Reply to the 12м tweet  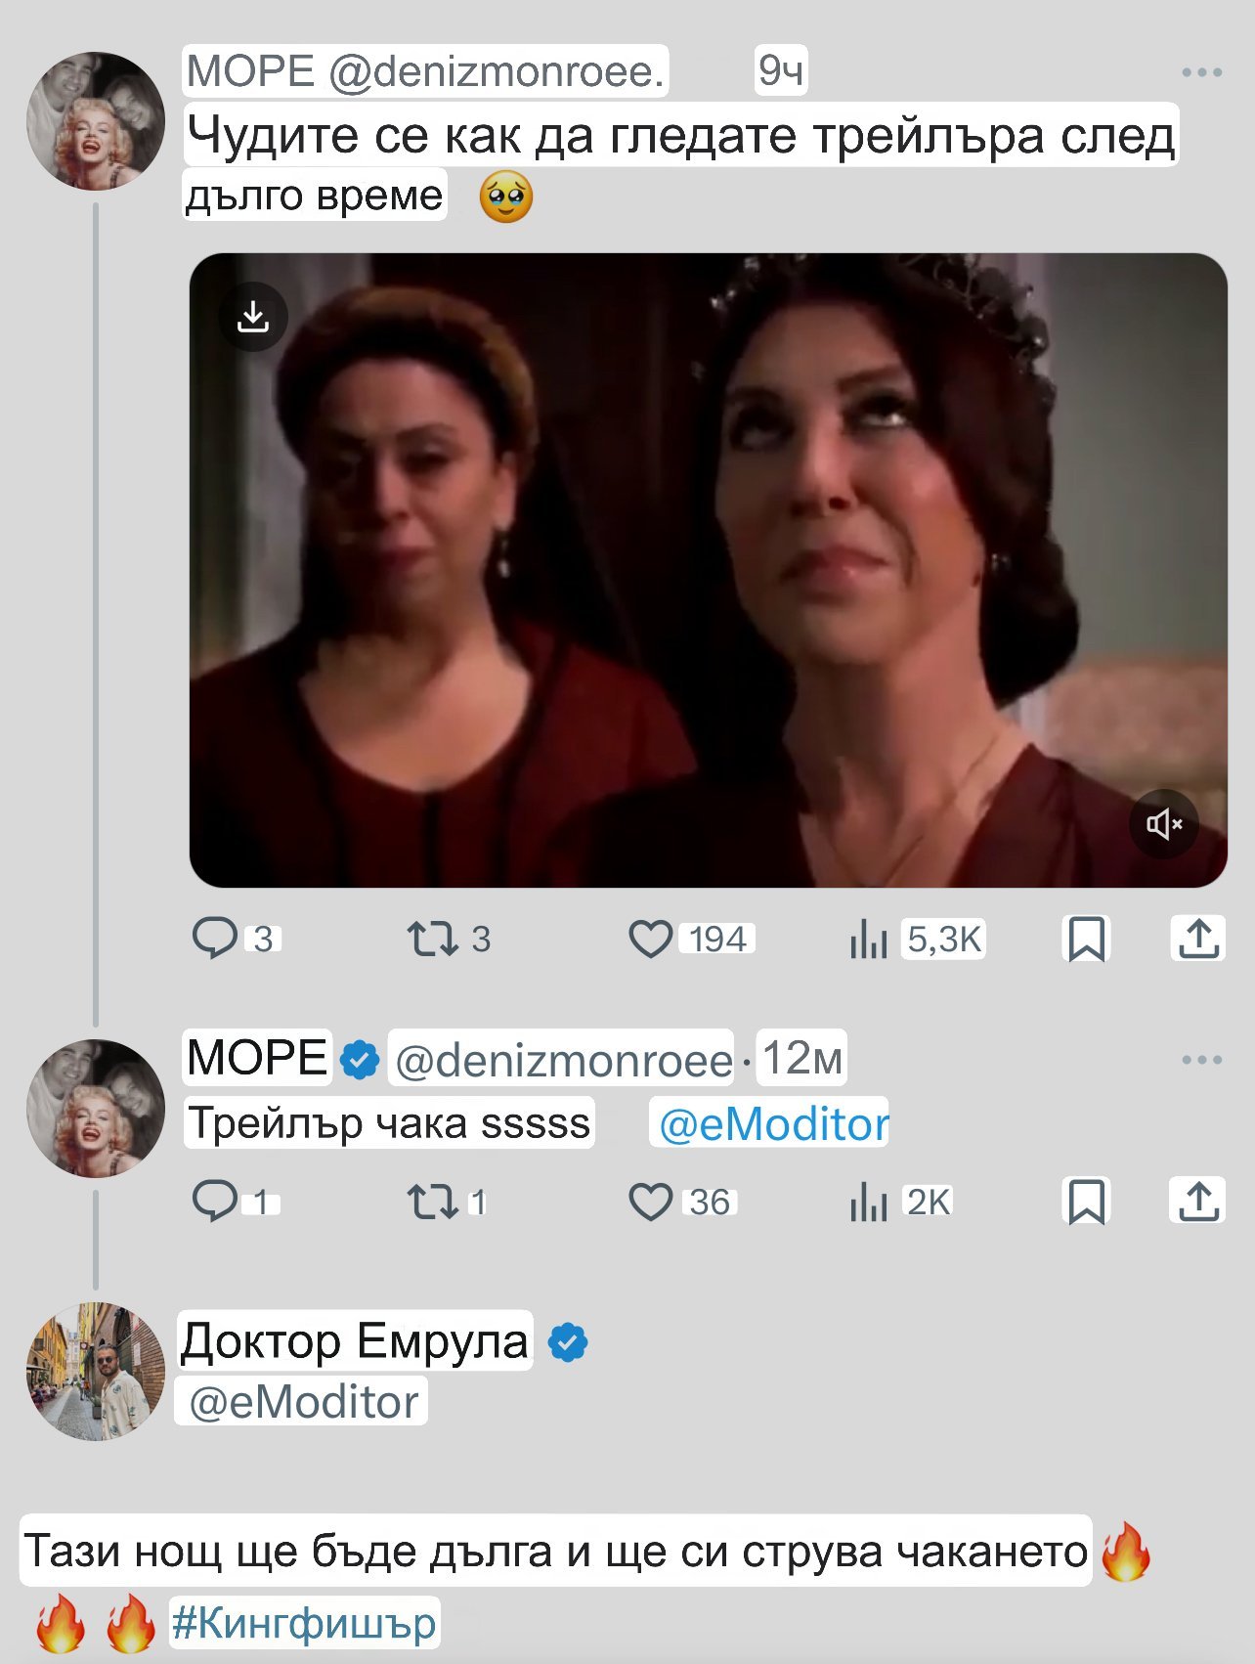point(215,1202)
